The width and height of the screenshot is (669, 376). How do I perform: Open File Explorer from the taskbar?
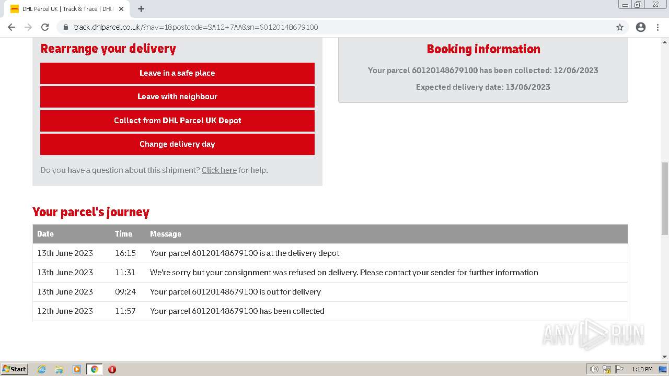pos(59,369)
